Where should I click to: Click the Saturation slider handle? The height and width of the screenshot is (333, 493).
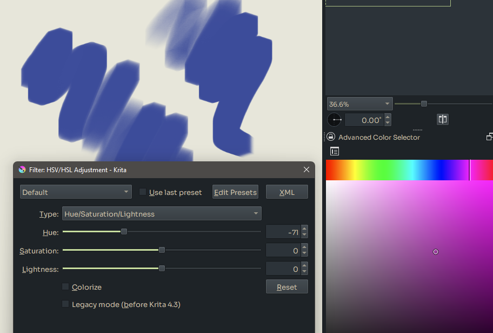162,250
